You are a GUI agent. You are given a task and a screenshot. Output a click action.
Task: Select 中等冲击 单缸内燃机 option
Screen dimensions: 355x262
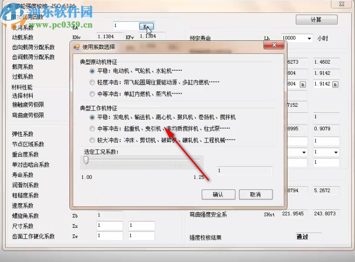[92, 94]
